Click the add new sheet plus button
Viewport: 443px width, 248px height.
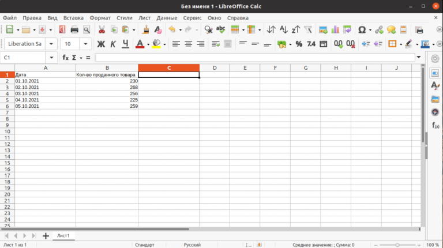[46, 236]
